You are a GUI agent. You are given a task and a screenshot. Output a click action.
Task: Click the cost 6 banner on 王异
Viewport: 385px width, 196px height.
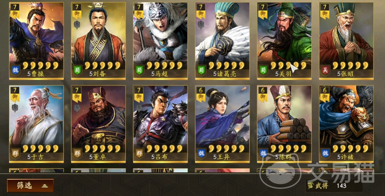pyautogui.click(x=201, y=94)
